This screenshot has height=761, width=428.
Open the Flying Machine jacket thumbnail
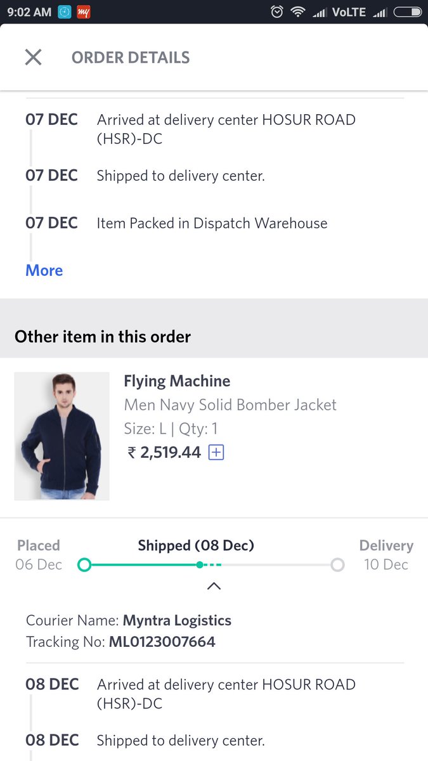point(62,436)
